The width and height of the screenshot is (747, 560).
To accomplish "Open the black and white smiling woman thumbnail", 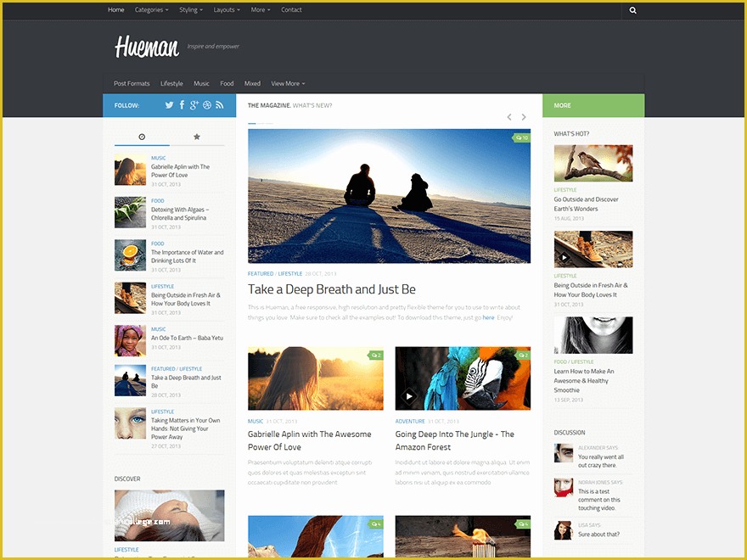I will click(x=593, y=335).
